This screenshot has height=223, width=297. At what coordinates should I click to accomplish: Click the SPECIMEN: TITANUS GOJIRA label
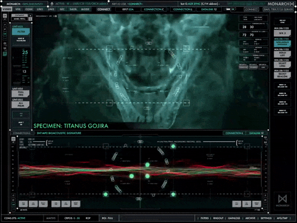pyautogui.click(x=71, y=126)
